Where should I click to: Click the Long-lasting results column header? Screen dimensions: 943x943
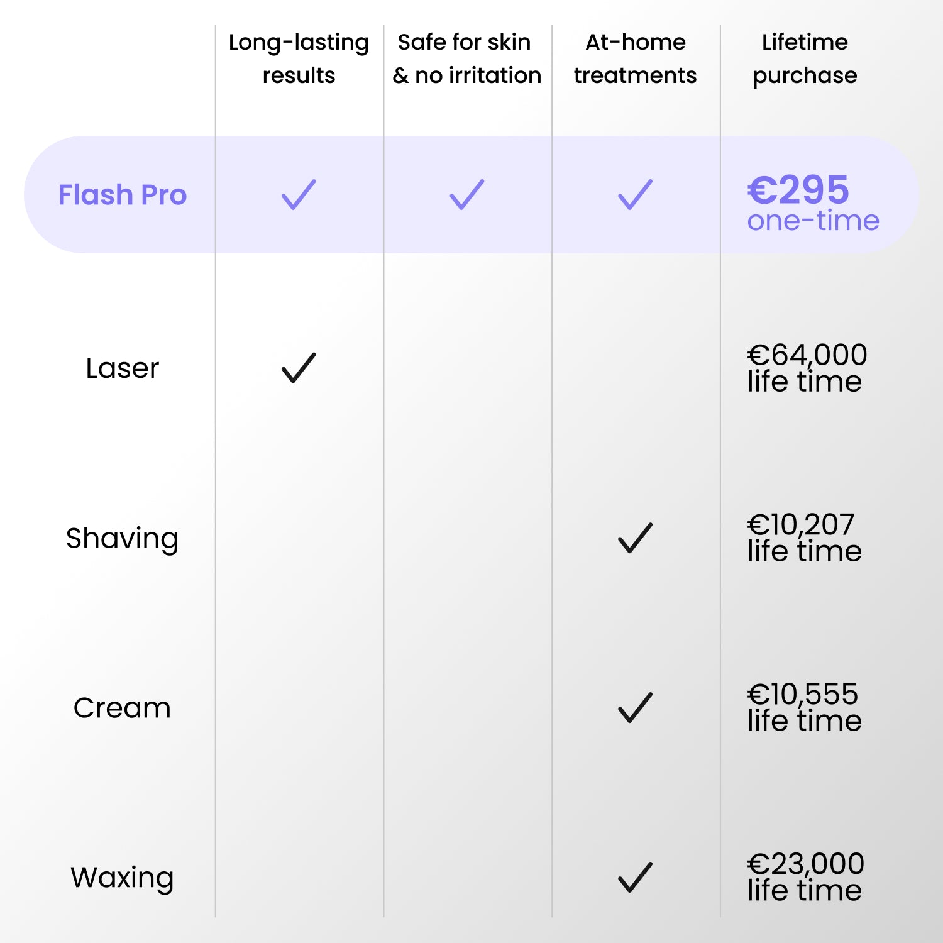pyautogui.click(x=299, y=58)
